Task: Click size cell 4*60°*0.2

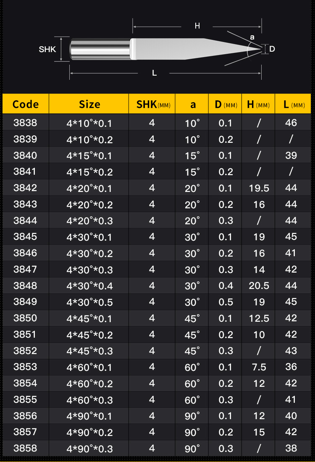Action: pyautogui.click(x=89, y=383)
